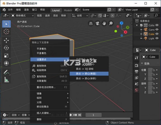Switch to camera view button

pos(97,24)
